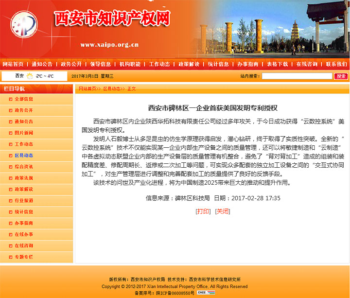Open 综合资讯 in the left sidebar
The image size is (350, 298).
click(x=24, y=167)
